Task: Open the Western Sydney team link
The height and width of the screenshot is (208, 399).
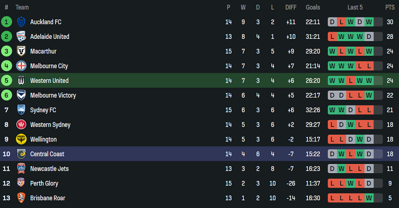Action: pos(50,125)
